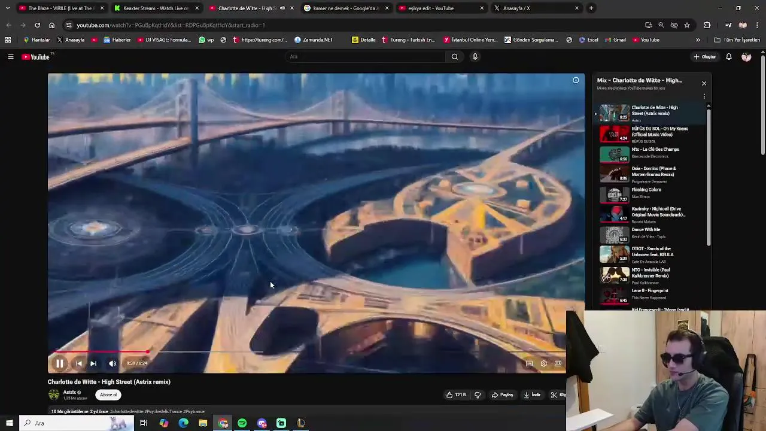Open #charlottedewitte hashtag link
The height and width of the screenshot is (431, 766).
pyautogui.click(x=127, y=412)
